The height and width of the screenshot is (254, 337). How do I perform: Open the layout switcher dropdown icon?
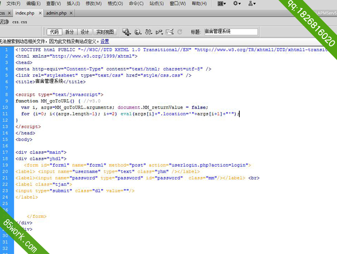click(222, 4)
